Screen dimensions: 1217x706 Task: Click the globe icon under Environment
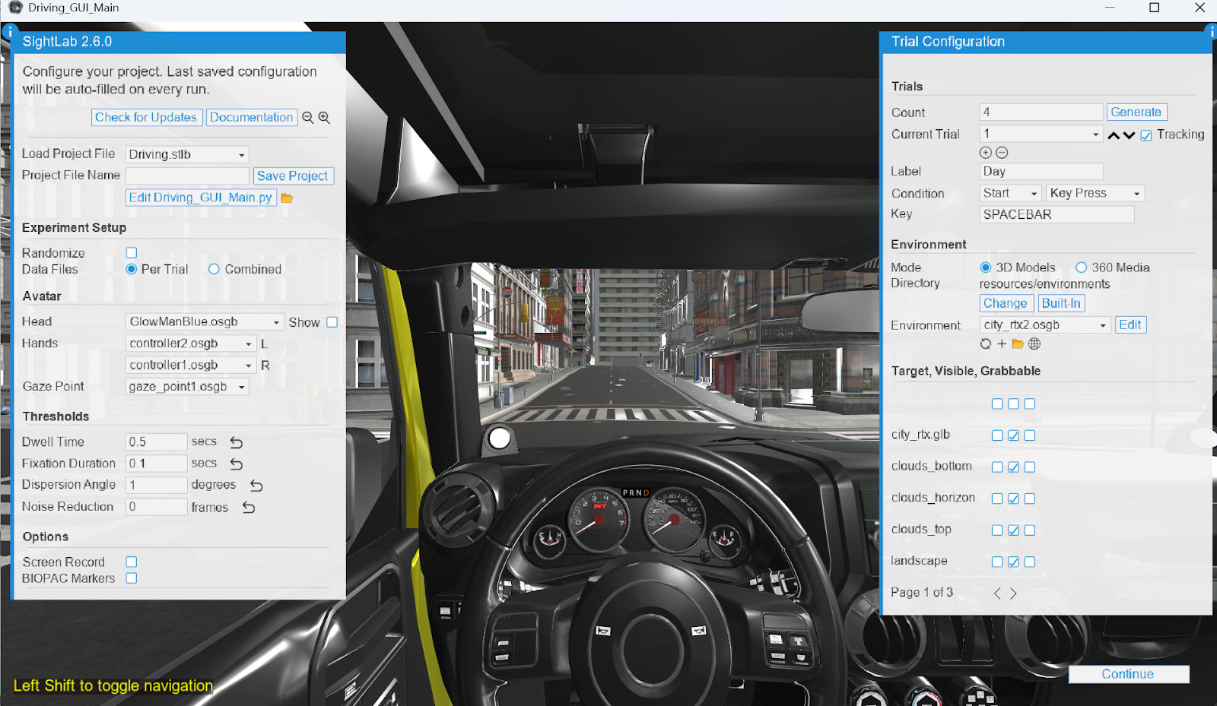coord(1034,344)
